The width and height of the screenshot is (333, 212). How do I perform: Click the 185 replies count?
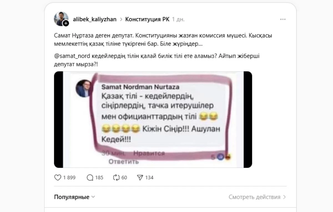tap(99, 178)
